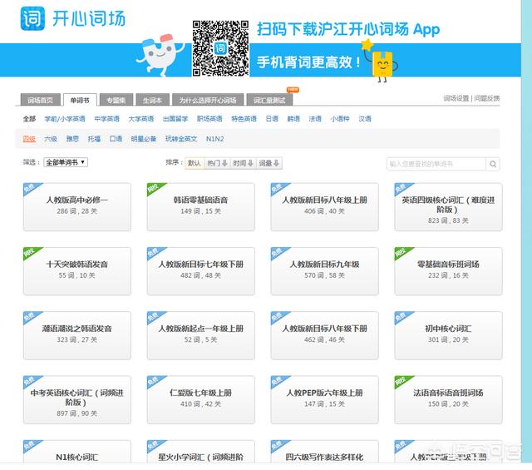Sort by 热门 popularity

(x=217, y=163)
